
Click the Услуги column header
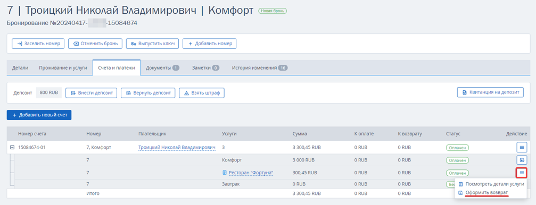[x=230, y=134]
